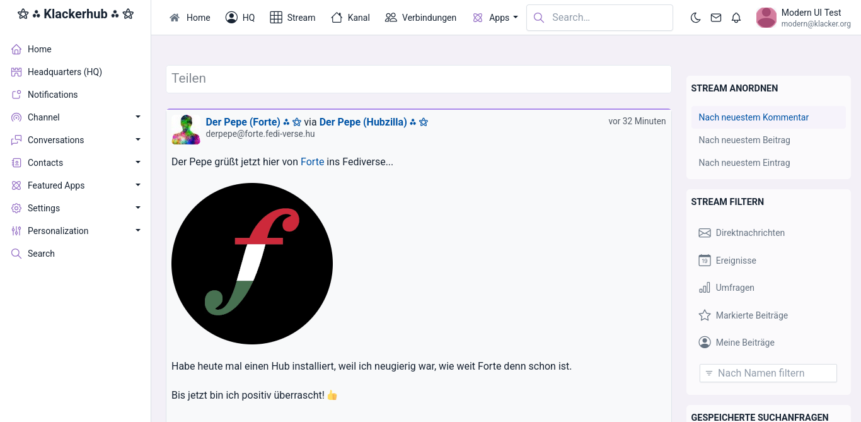This screenshot has width=861, height=422.
Task: Open Headquarters (HQ) in left sidebar
Action: (x=64, y=72)
